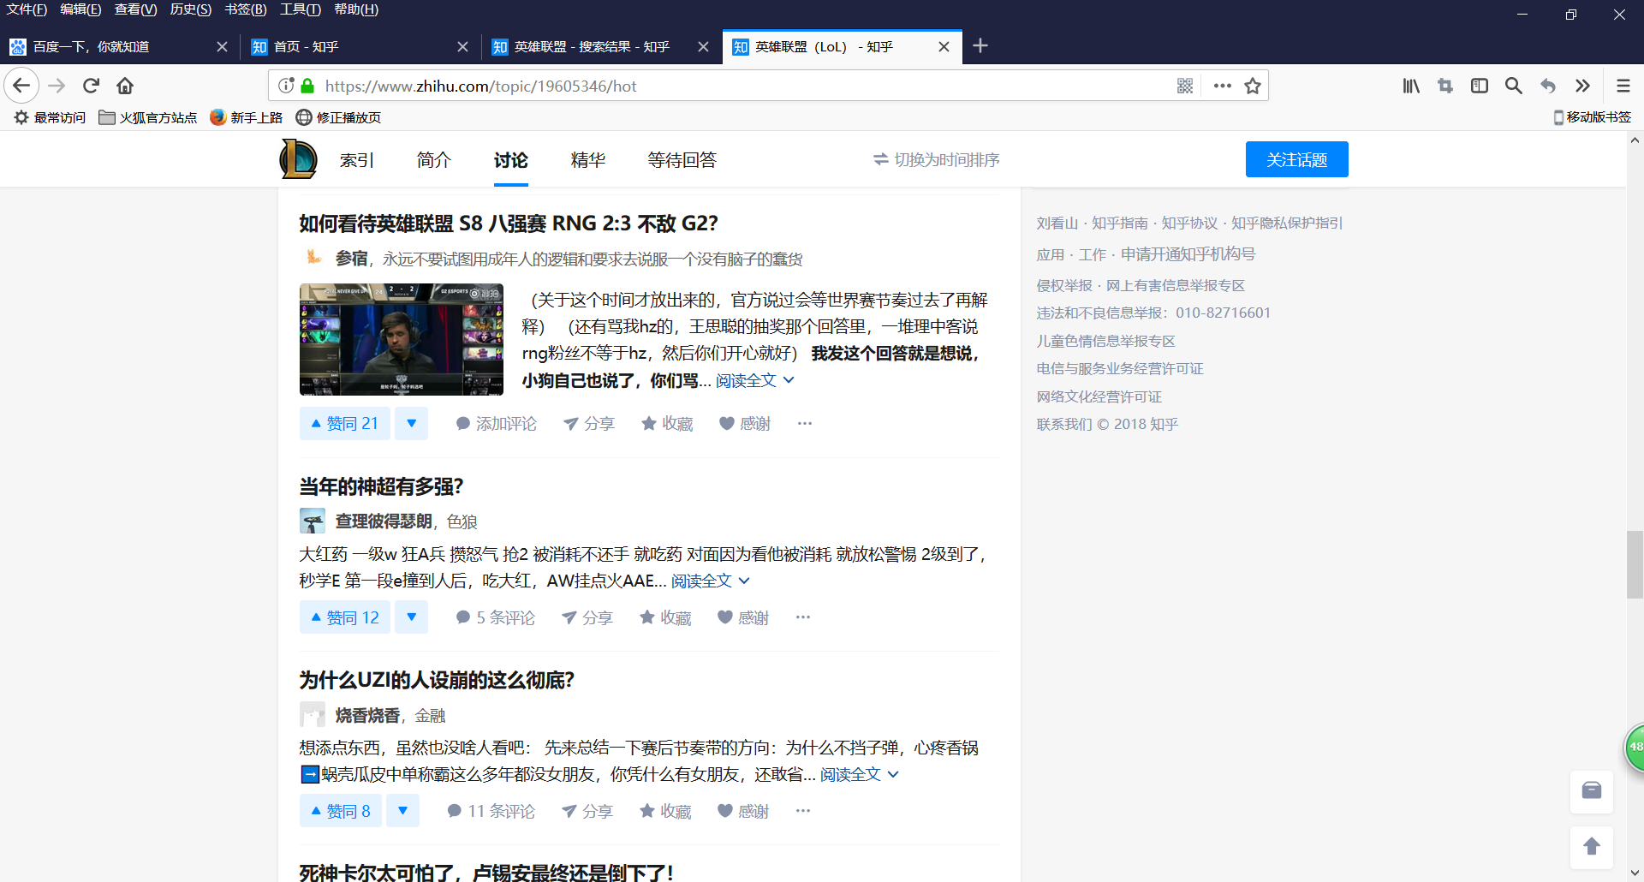
Task: Open author 查理彼得瑟朗 profile
Action: [x=384, y=521]
